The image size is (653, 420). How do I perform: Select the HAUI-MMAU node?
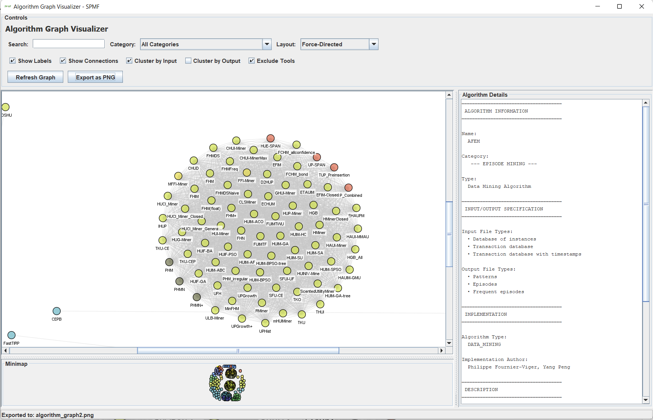[x=358, y=229]
